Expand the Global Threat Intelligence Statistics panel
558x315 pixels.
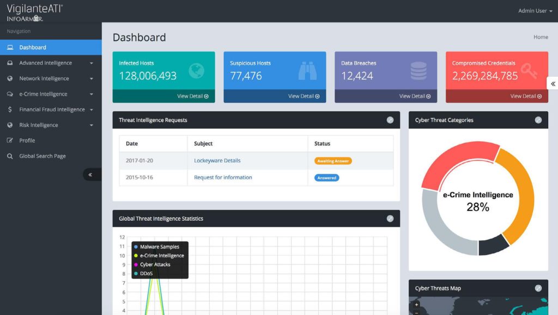point(390,219)
